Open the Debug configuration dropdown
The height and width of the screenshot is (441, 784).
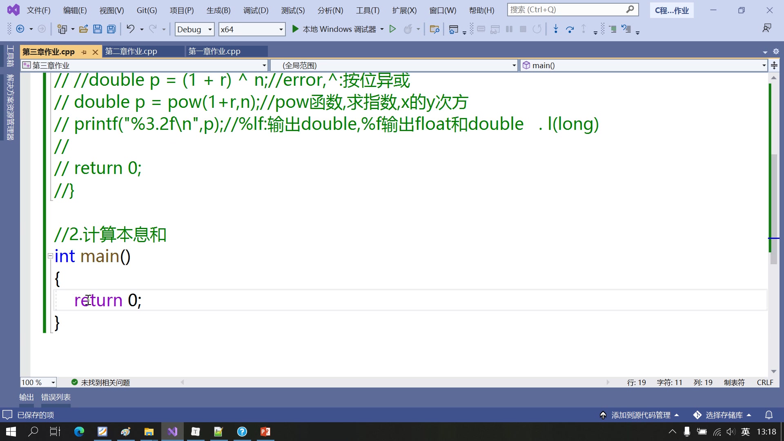[x=195, y=29]
